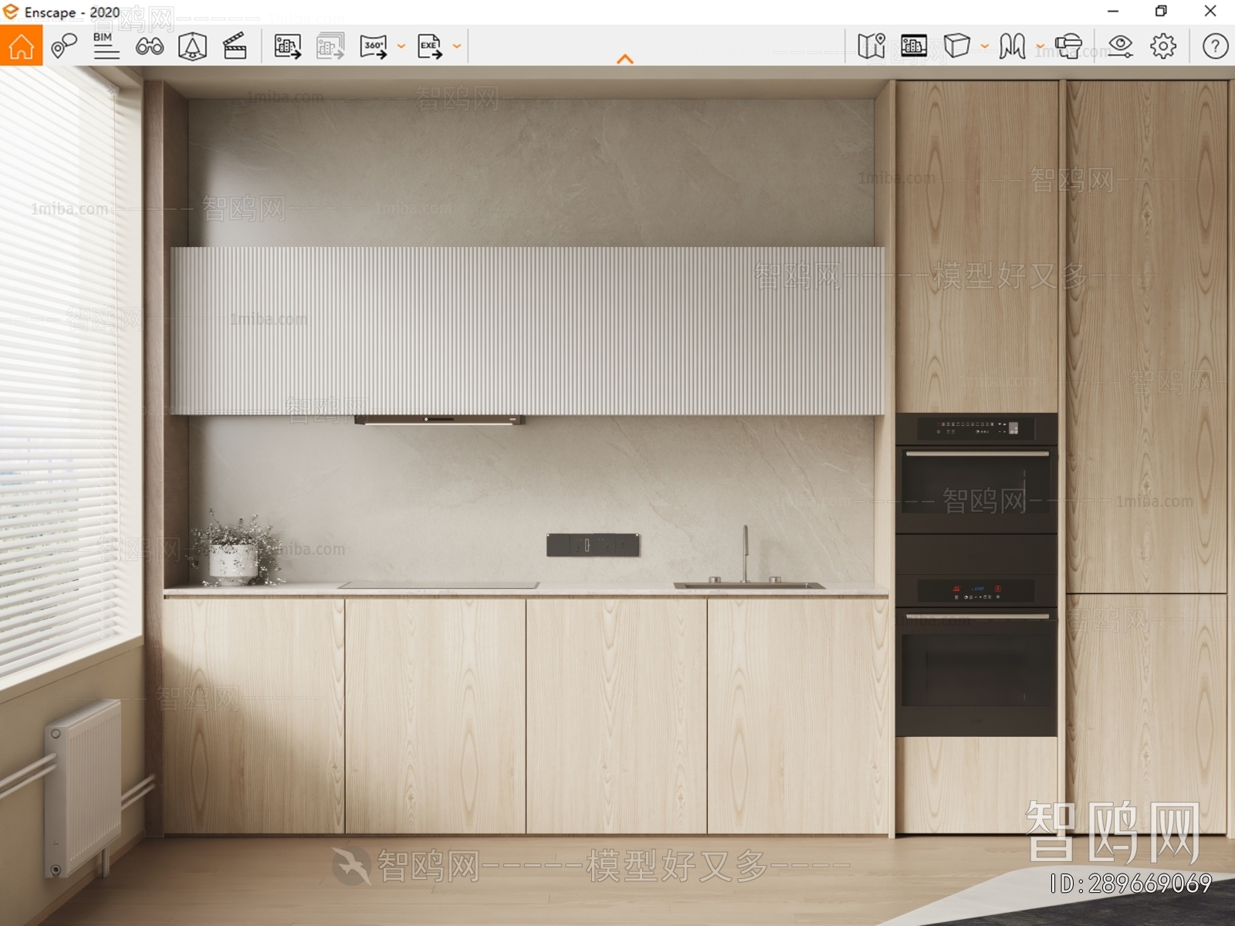Open collaborative annotations pin-and-chat icon

(64, 46)
